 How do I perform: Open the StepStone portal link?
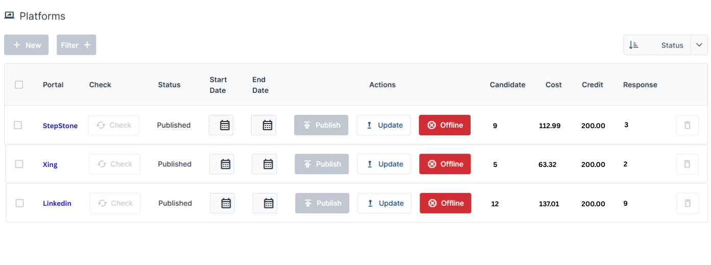coord(60,126)
